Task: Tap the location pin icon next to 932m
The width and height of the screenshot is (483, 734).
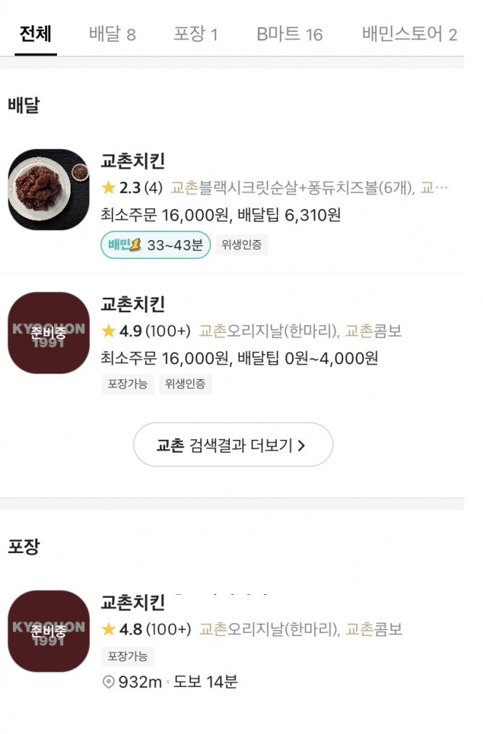Action: tap(109, 681)
